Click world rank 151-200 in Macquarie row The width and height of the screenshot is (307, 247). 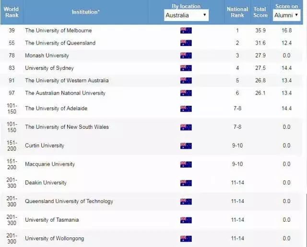tap(12, 164)
